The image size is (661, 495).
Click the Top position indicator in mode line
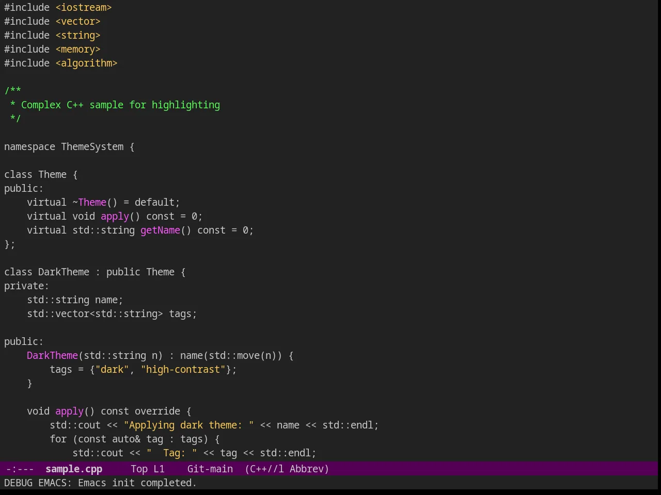tap(139, 469)
